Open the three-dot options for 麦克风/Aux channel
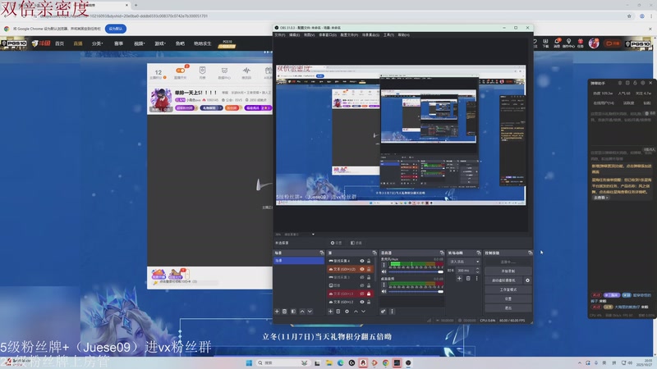Image resolution: width=657 pixels, height=369 pixels. [x=384, y=265]
